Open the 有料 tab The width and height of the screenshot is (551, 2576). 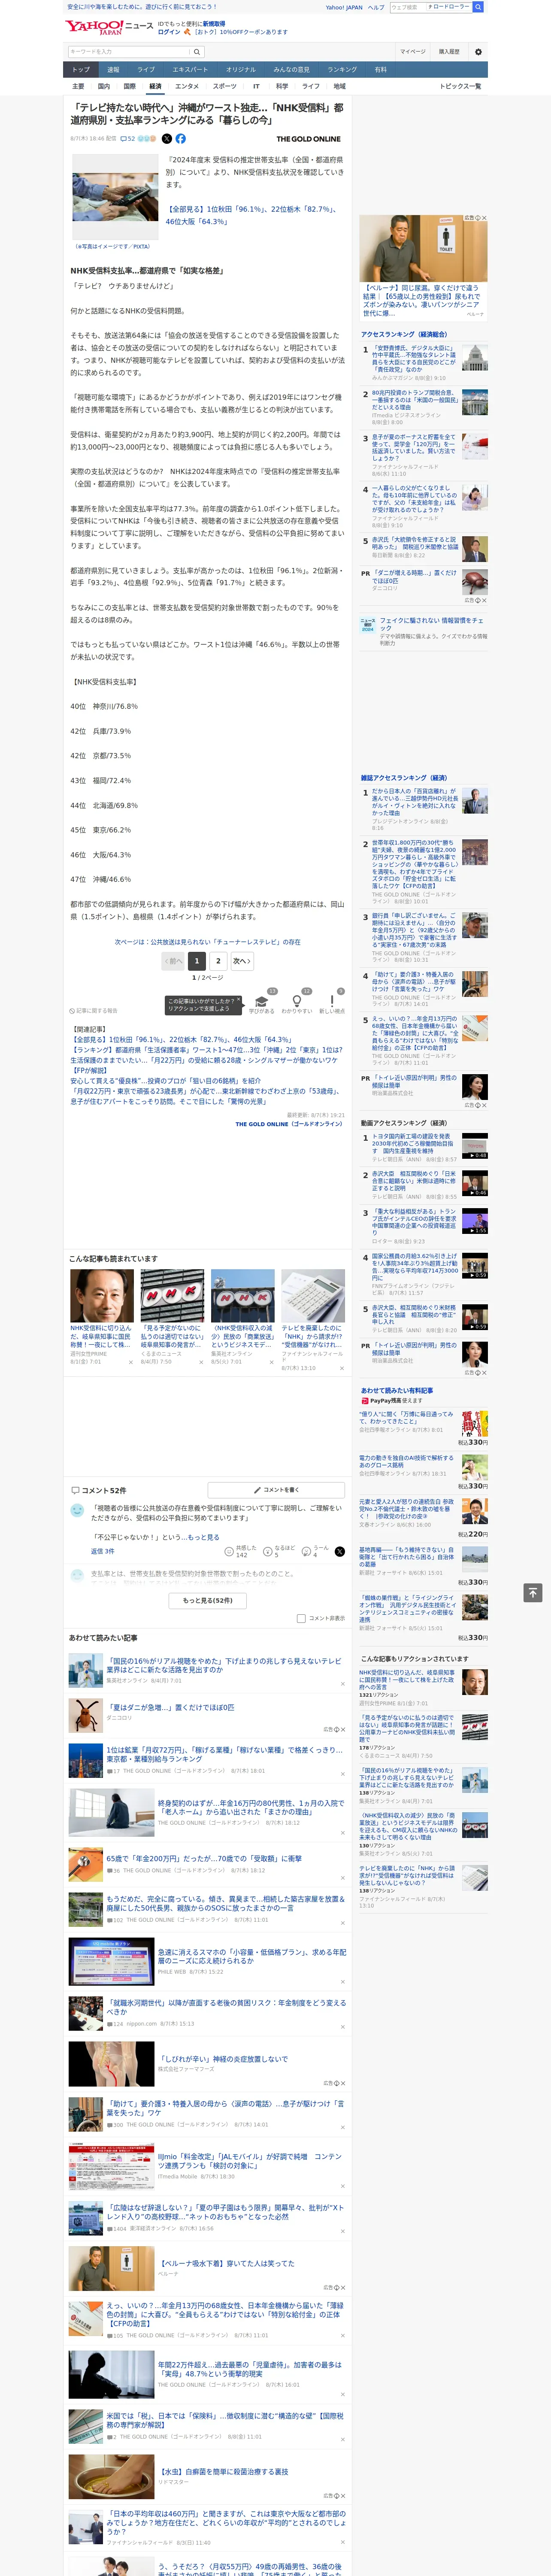pyautogui.click(x=380, y=70)
